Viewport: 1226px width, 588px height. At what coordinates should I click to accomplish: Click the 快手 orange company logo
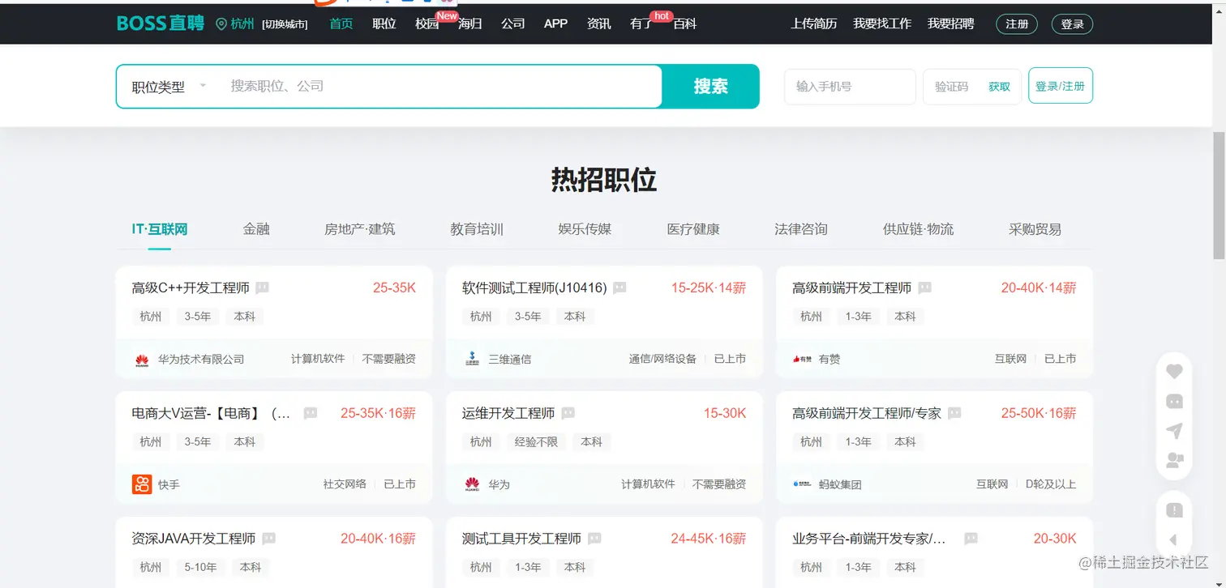point(142,484)
